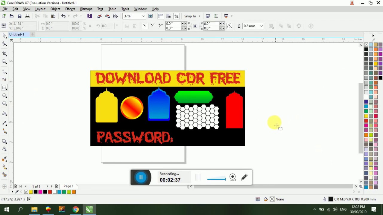Click the add new document tab plus button

[33, 34]
